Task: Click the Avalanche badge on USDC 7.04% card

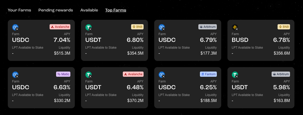Action: pyautogui.click(x=60, y=27)
